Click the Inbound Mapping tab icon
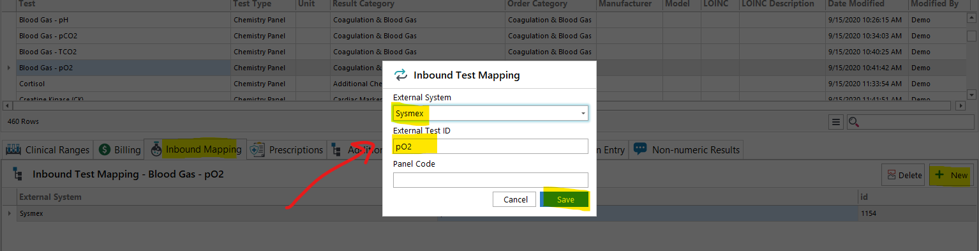Image resolution: width=979 pixels, height=251 pixels. [156, 149]
